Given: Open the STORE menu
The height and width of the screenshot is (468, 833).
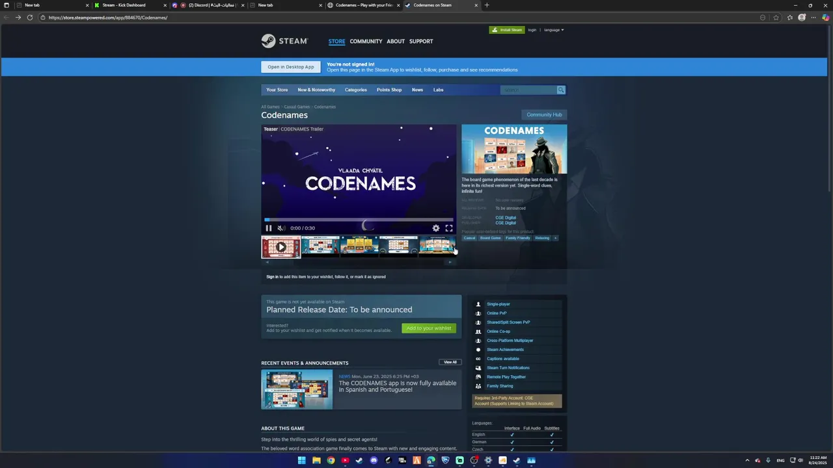Looking at the screenshot, I should click(x=336, y=42).
